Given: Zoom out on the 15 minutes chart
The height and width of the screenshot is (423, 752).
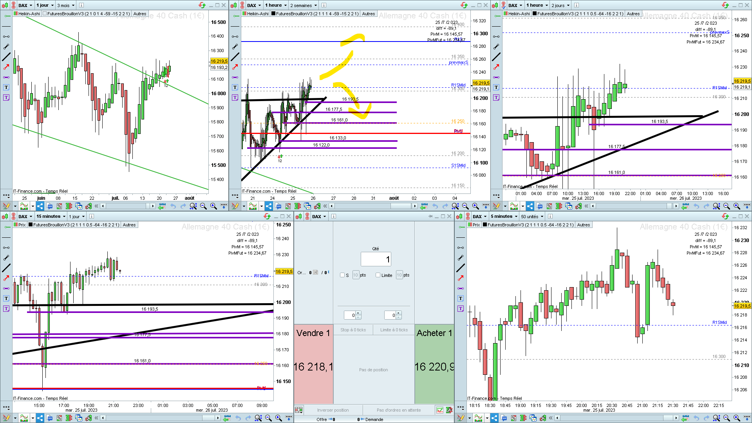Looking at the screenshot, I should coord(268,418).
